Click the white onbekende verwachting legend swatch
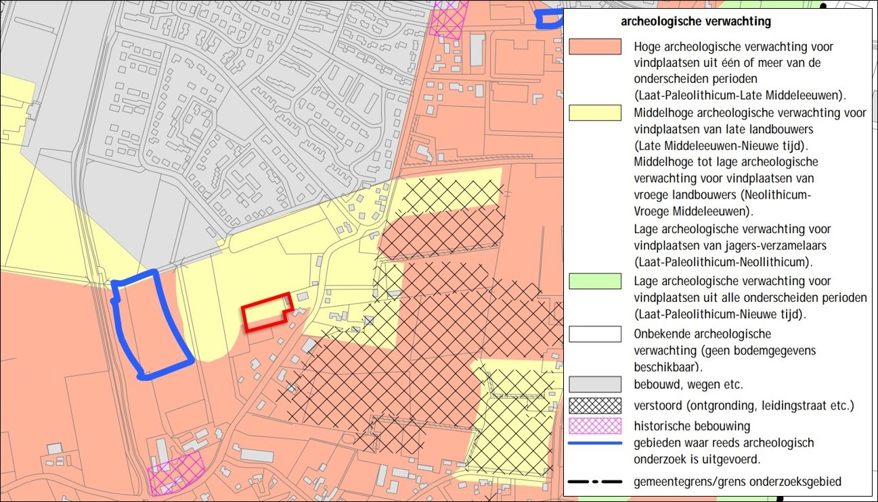 click(595, 334)
